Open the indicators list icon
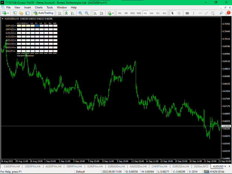Image resolution: width=232 pixels, height=174 pixels. coord(110,13)
